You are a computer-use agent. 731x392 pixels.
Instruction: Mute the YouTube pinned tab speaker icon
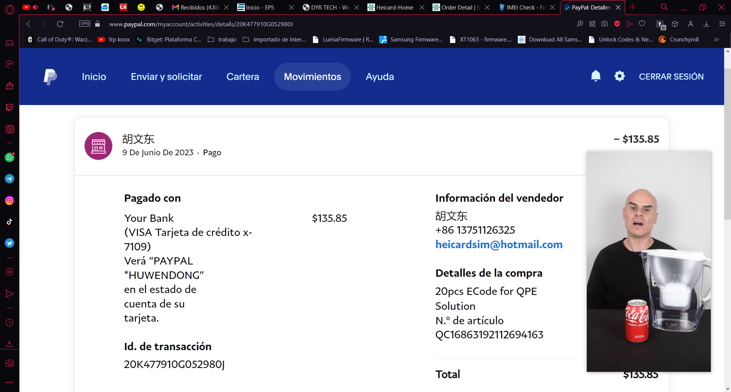pyautogui.click(x=36, y=7)
